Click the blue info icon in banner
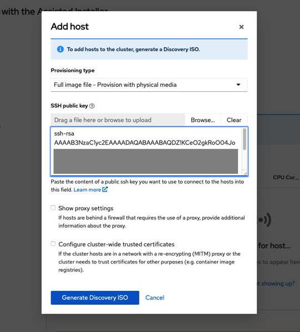 60,49
